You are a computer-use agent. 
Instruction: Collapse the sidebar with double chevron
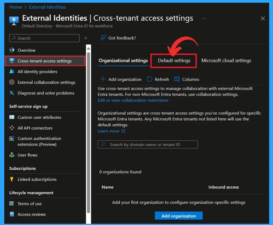pos(86,38)
